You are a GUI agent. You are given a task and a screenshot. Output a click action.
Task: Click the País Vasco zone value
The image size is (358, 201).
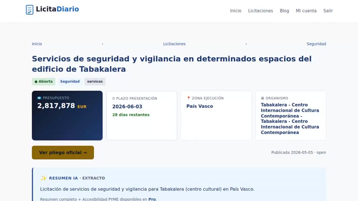click(x=200, y=106)
